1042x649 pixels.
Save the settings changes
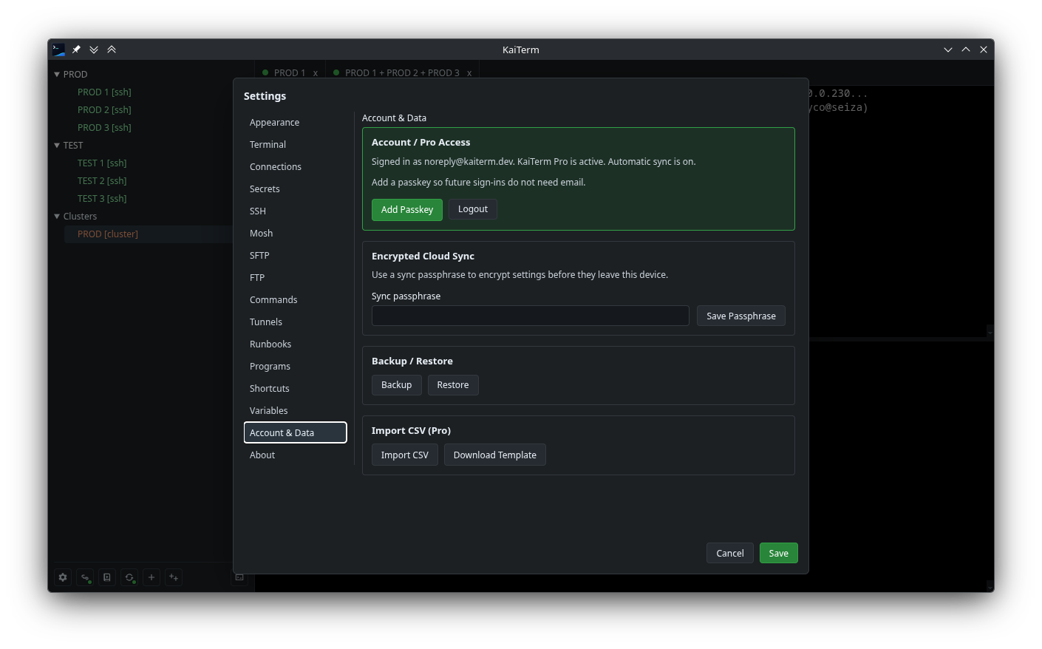click(x=779, y=553)
